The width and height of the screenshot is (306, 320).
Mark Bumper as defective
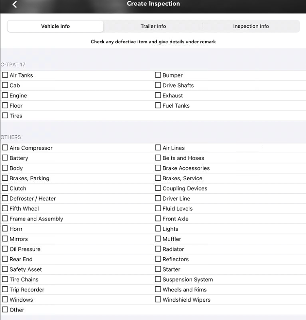[x=158, y=75]
